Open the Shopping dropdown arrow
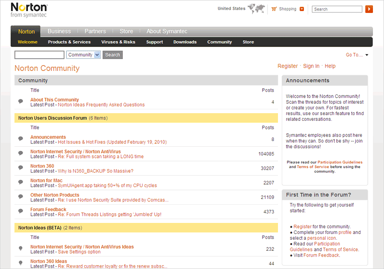Screen dimensions: 384x269 tap(301, 9)
